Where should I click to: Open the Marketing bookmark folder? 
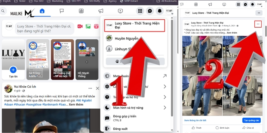pyautogui.click(x=55, y=1)
